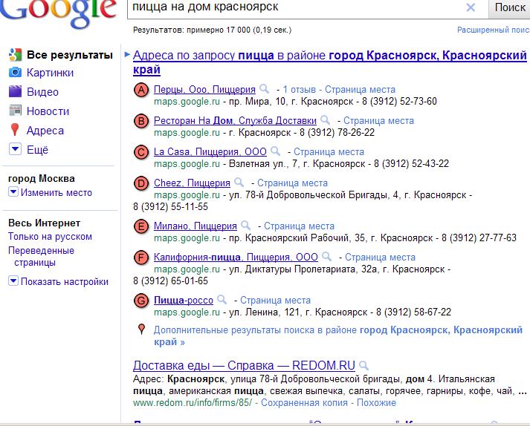This screenshot has width=530, height=426.
Task: Click Результатов: примерно 17 000 text
Action: [x=213, y=30]
